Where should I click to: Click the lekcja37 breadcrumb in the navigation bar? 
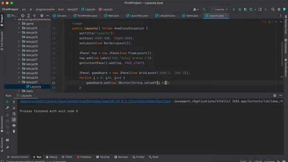[72, 9]
